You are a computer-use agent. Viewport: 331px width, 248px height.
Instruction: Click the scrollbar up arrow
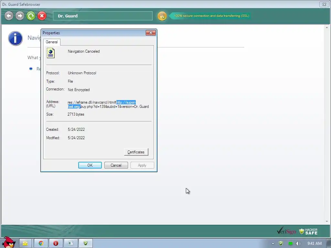pos(327,27)
